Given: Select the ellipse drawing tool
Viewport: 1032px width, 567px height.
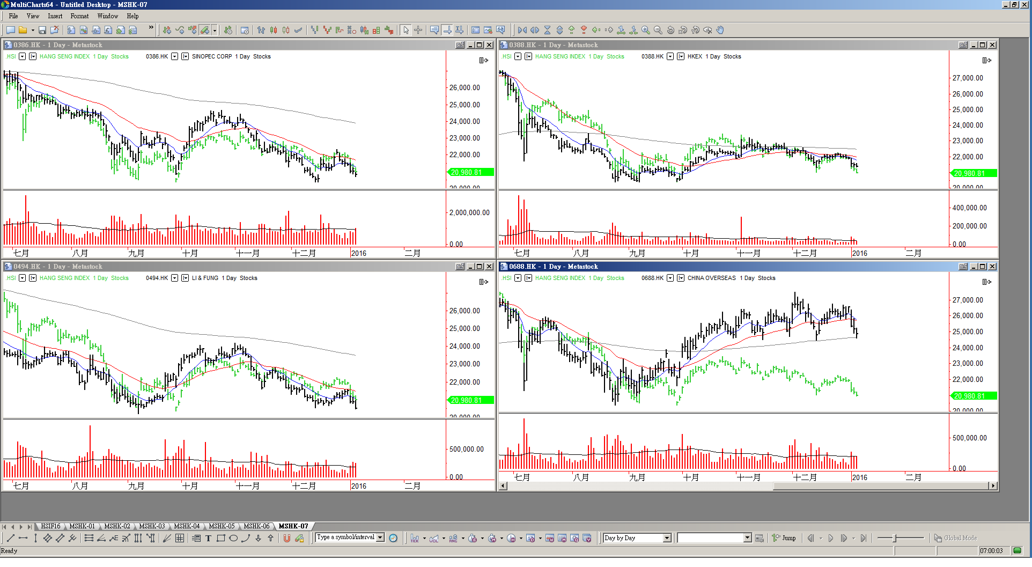Looking at the screenshot, I should 233,538.
